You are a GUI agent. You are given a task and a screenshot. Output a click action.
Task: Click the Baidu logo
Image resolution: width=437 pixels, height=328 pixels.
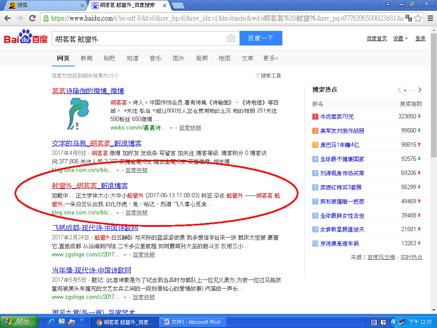[x=26, y=37]
